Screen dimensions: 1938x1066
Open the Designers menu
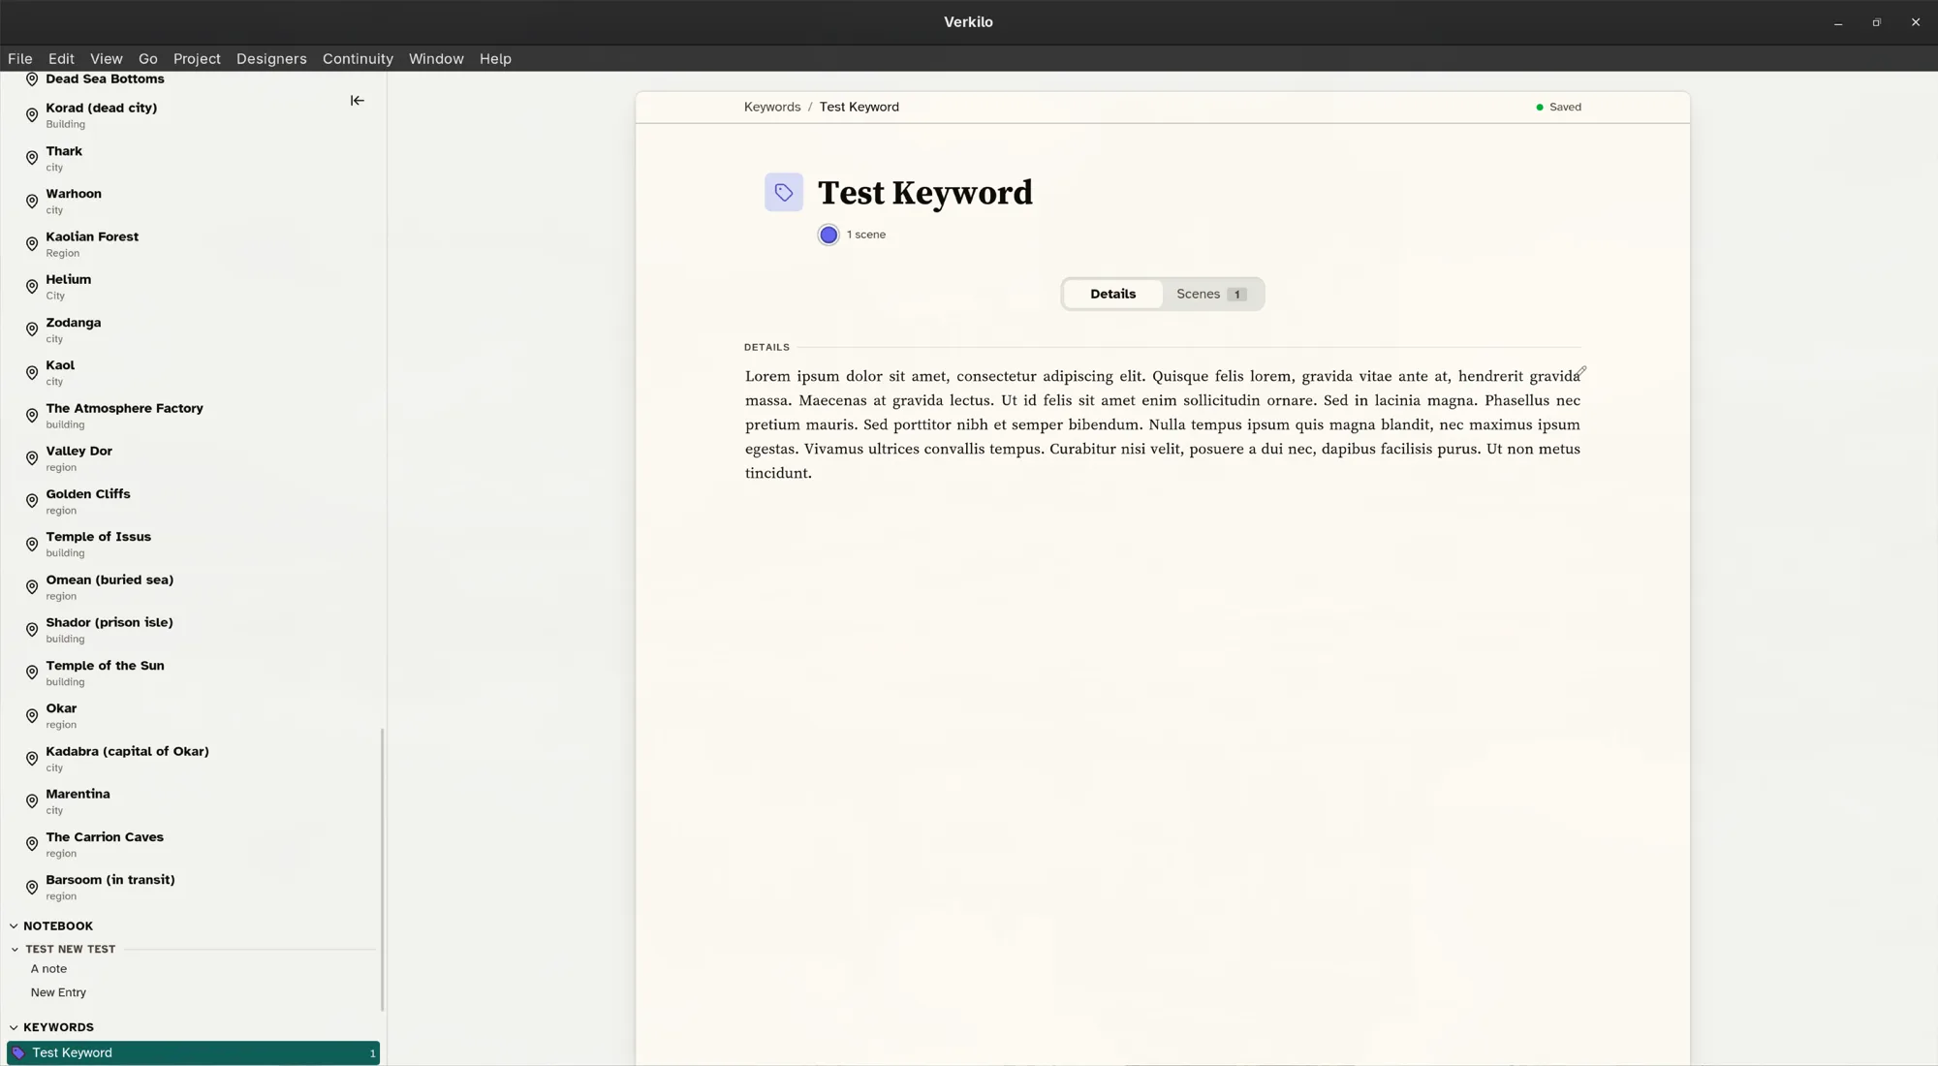coord(271,59)
